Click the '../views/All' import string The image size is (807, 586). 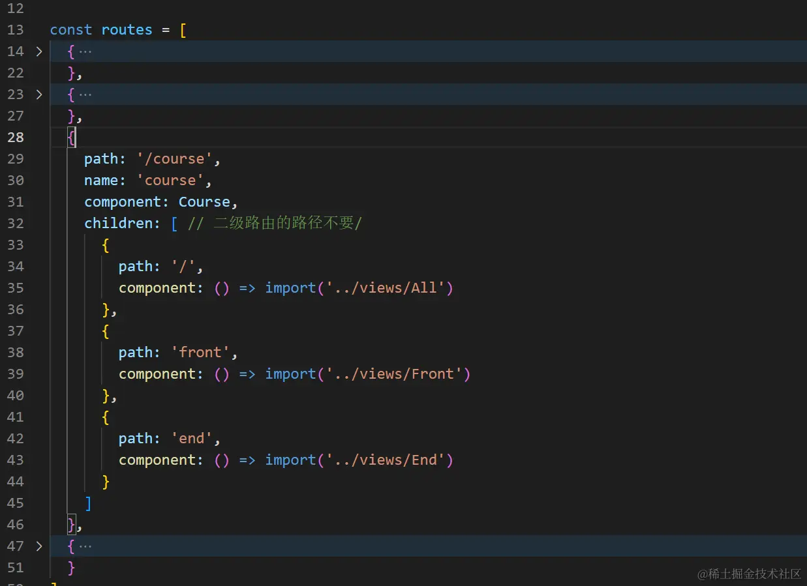[385, 288]
